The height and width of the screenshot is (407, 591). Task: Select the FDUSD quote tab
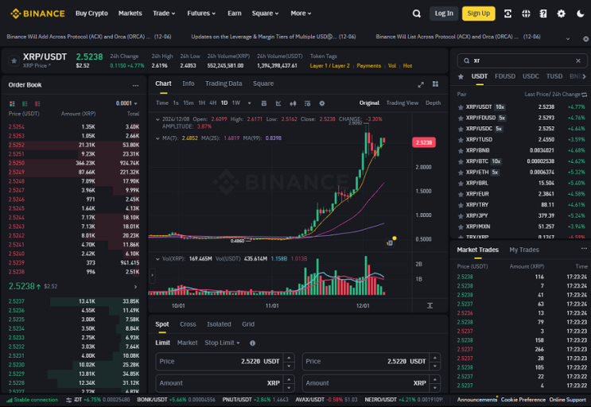(x=504, y=76)
